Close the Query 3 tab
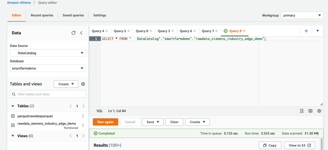 pos(173,31)
